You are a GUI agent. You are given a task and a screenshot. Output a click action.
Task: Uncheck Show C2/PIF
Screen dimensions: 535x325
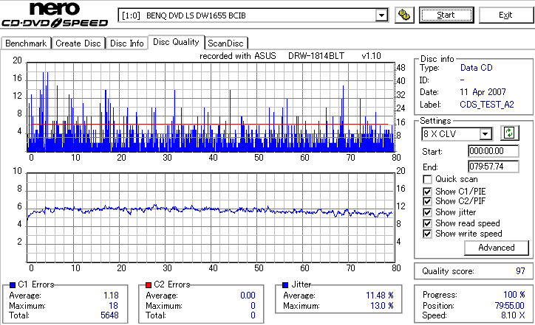427,201
